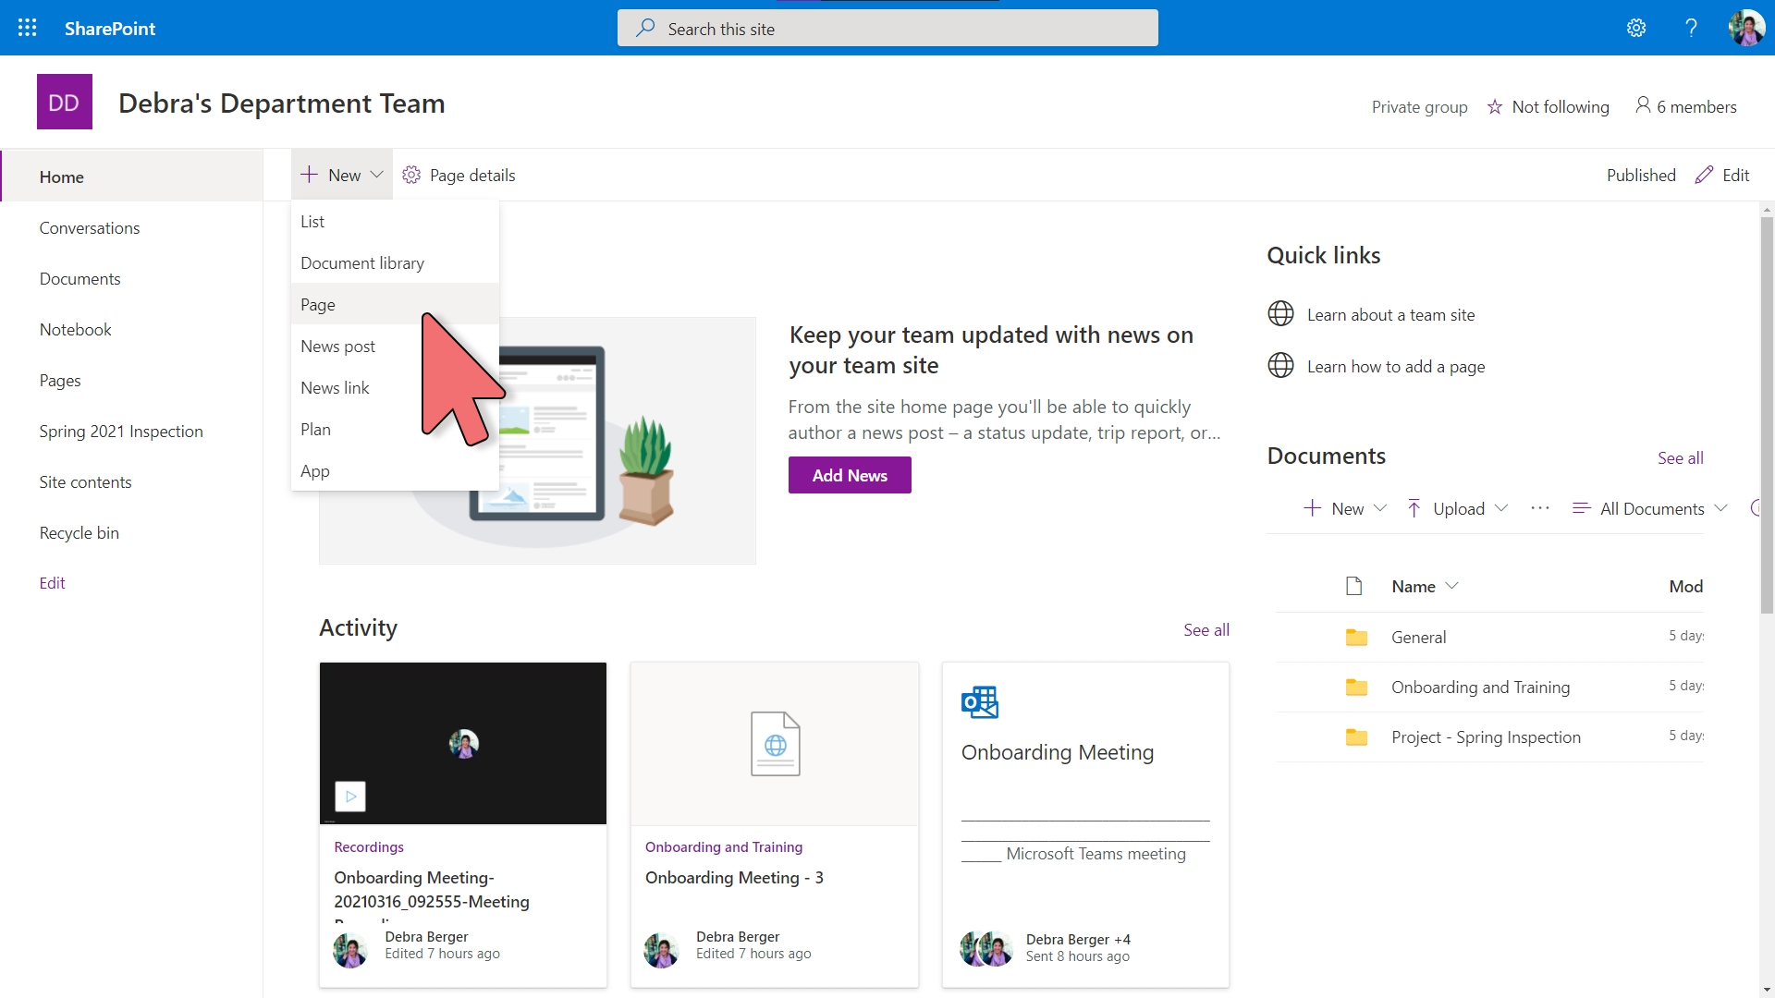Select Home in left navigation

click(131, 176)
